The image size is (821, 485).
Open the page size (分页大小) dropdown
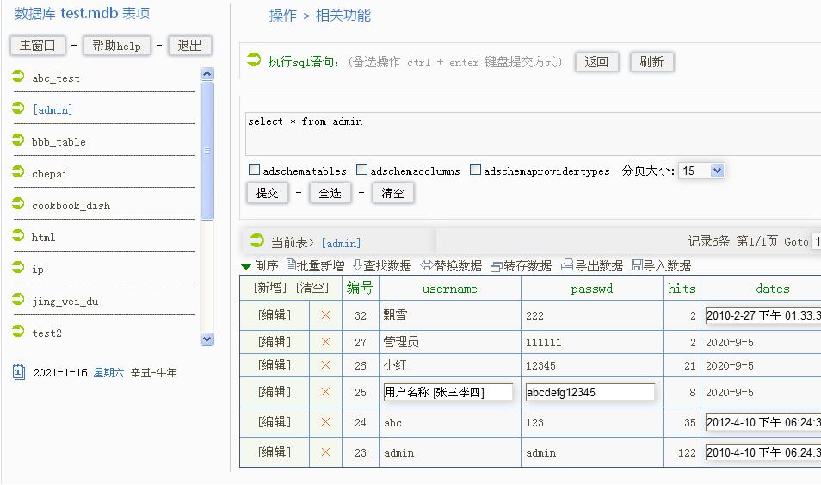(702, 171)
